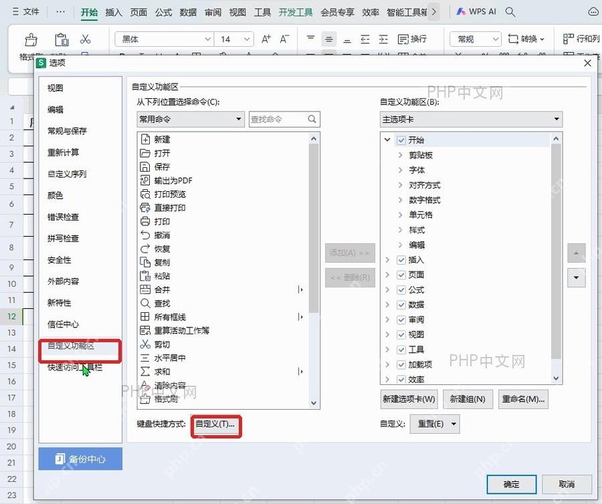The image size is (602, 504).
Task: Uncheck the 视图 tab checkbox in tree
Action: click(x=401, y=335)
